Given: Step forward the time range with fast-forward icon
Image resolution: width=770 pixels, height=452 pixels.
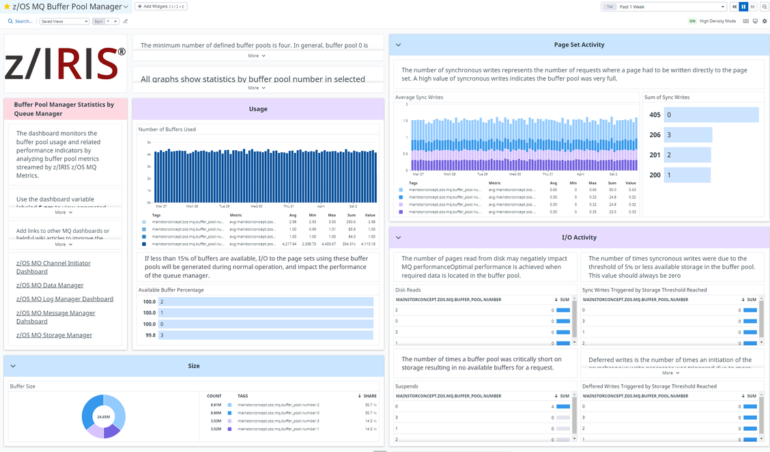Looking at the screenshot, I should [x=752, y=7].
